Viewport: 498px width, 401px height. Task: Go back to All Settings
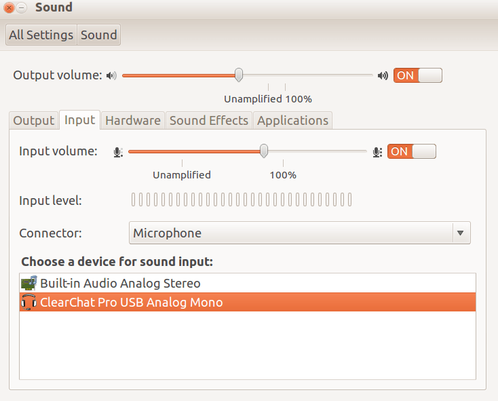pyautogui.click(x=41, y=35)
